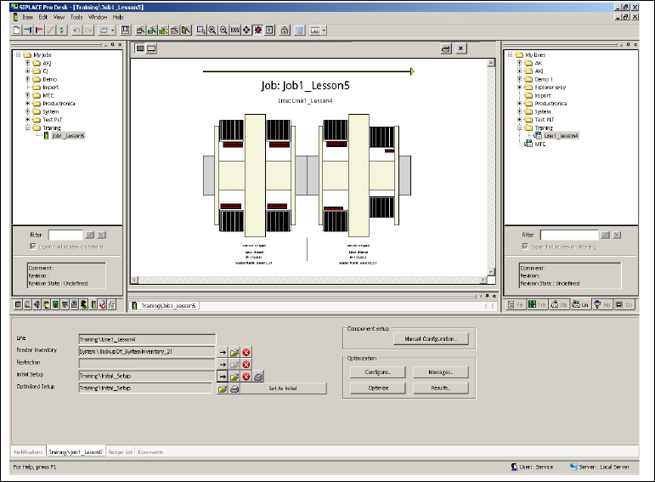Image resolution: width=655 pixels, height=482 pixels.
Task: Switch to the Recipe List tab
Action: 120,452
